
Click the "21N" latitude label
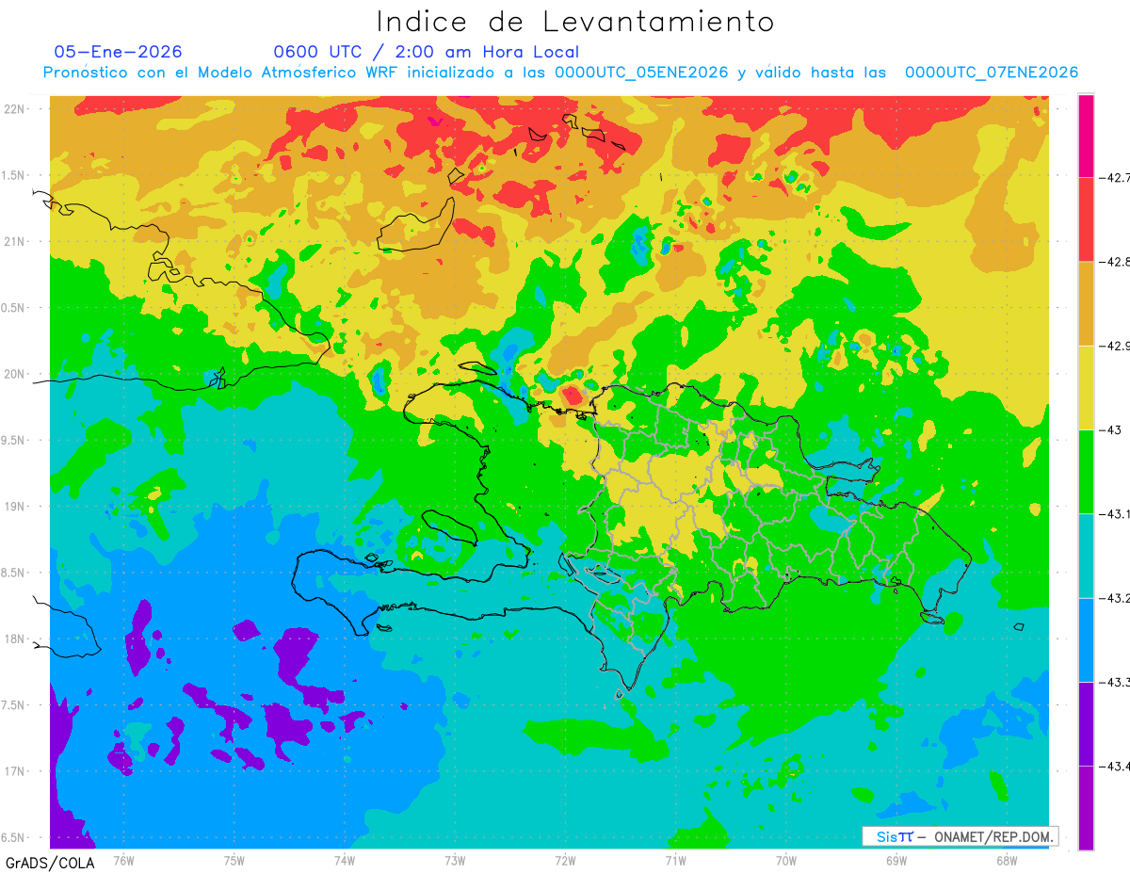[14, 241]
